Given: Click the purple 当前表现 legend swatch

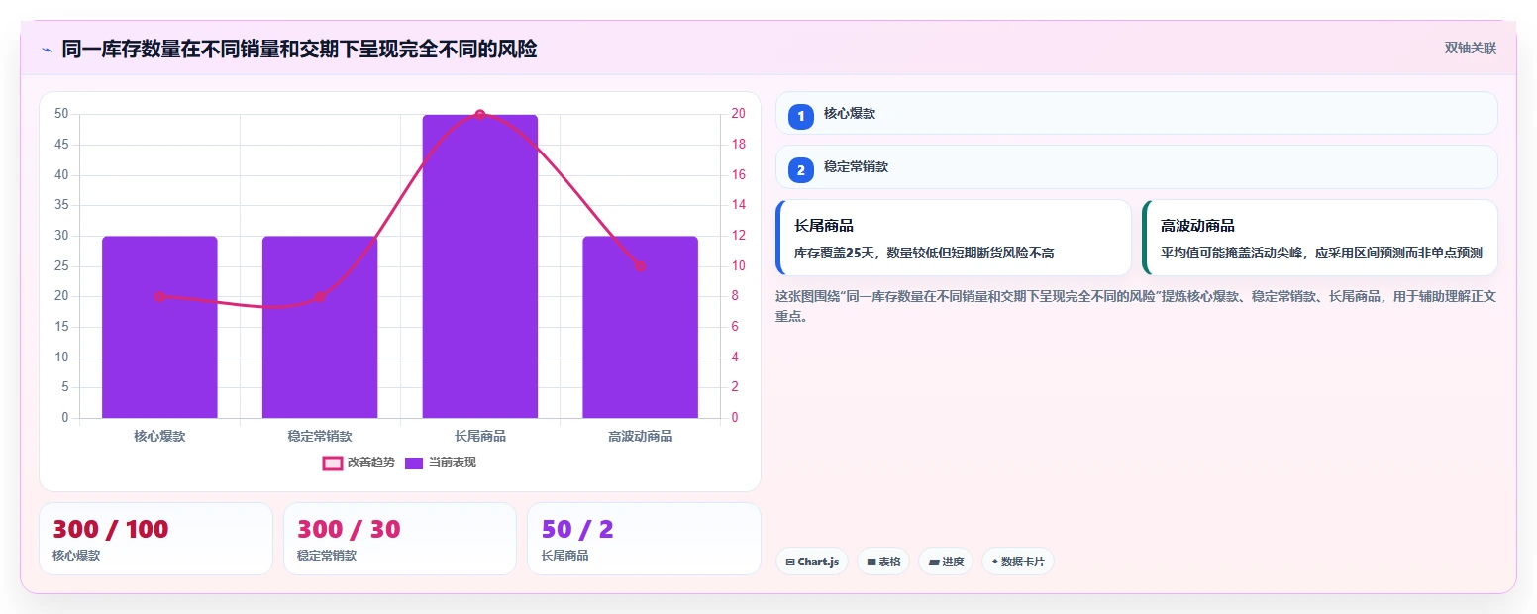Looking at the screenshot, I should coord(415,462).
